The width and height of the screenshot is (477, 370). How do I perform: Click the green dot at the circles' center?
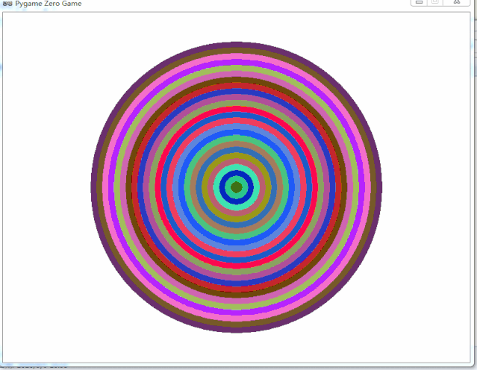pyautogui.click(x=237, y=187)
